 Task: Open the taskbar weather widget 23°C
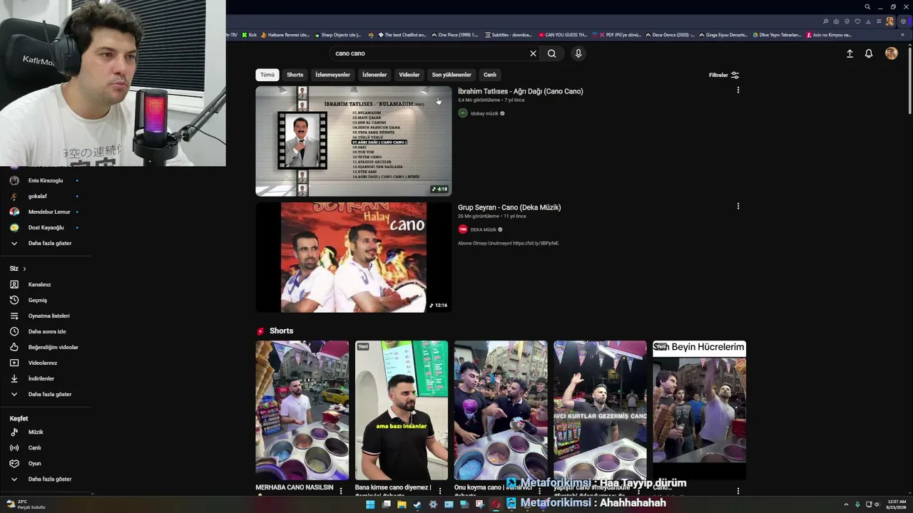point(26,504)
